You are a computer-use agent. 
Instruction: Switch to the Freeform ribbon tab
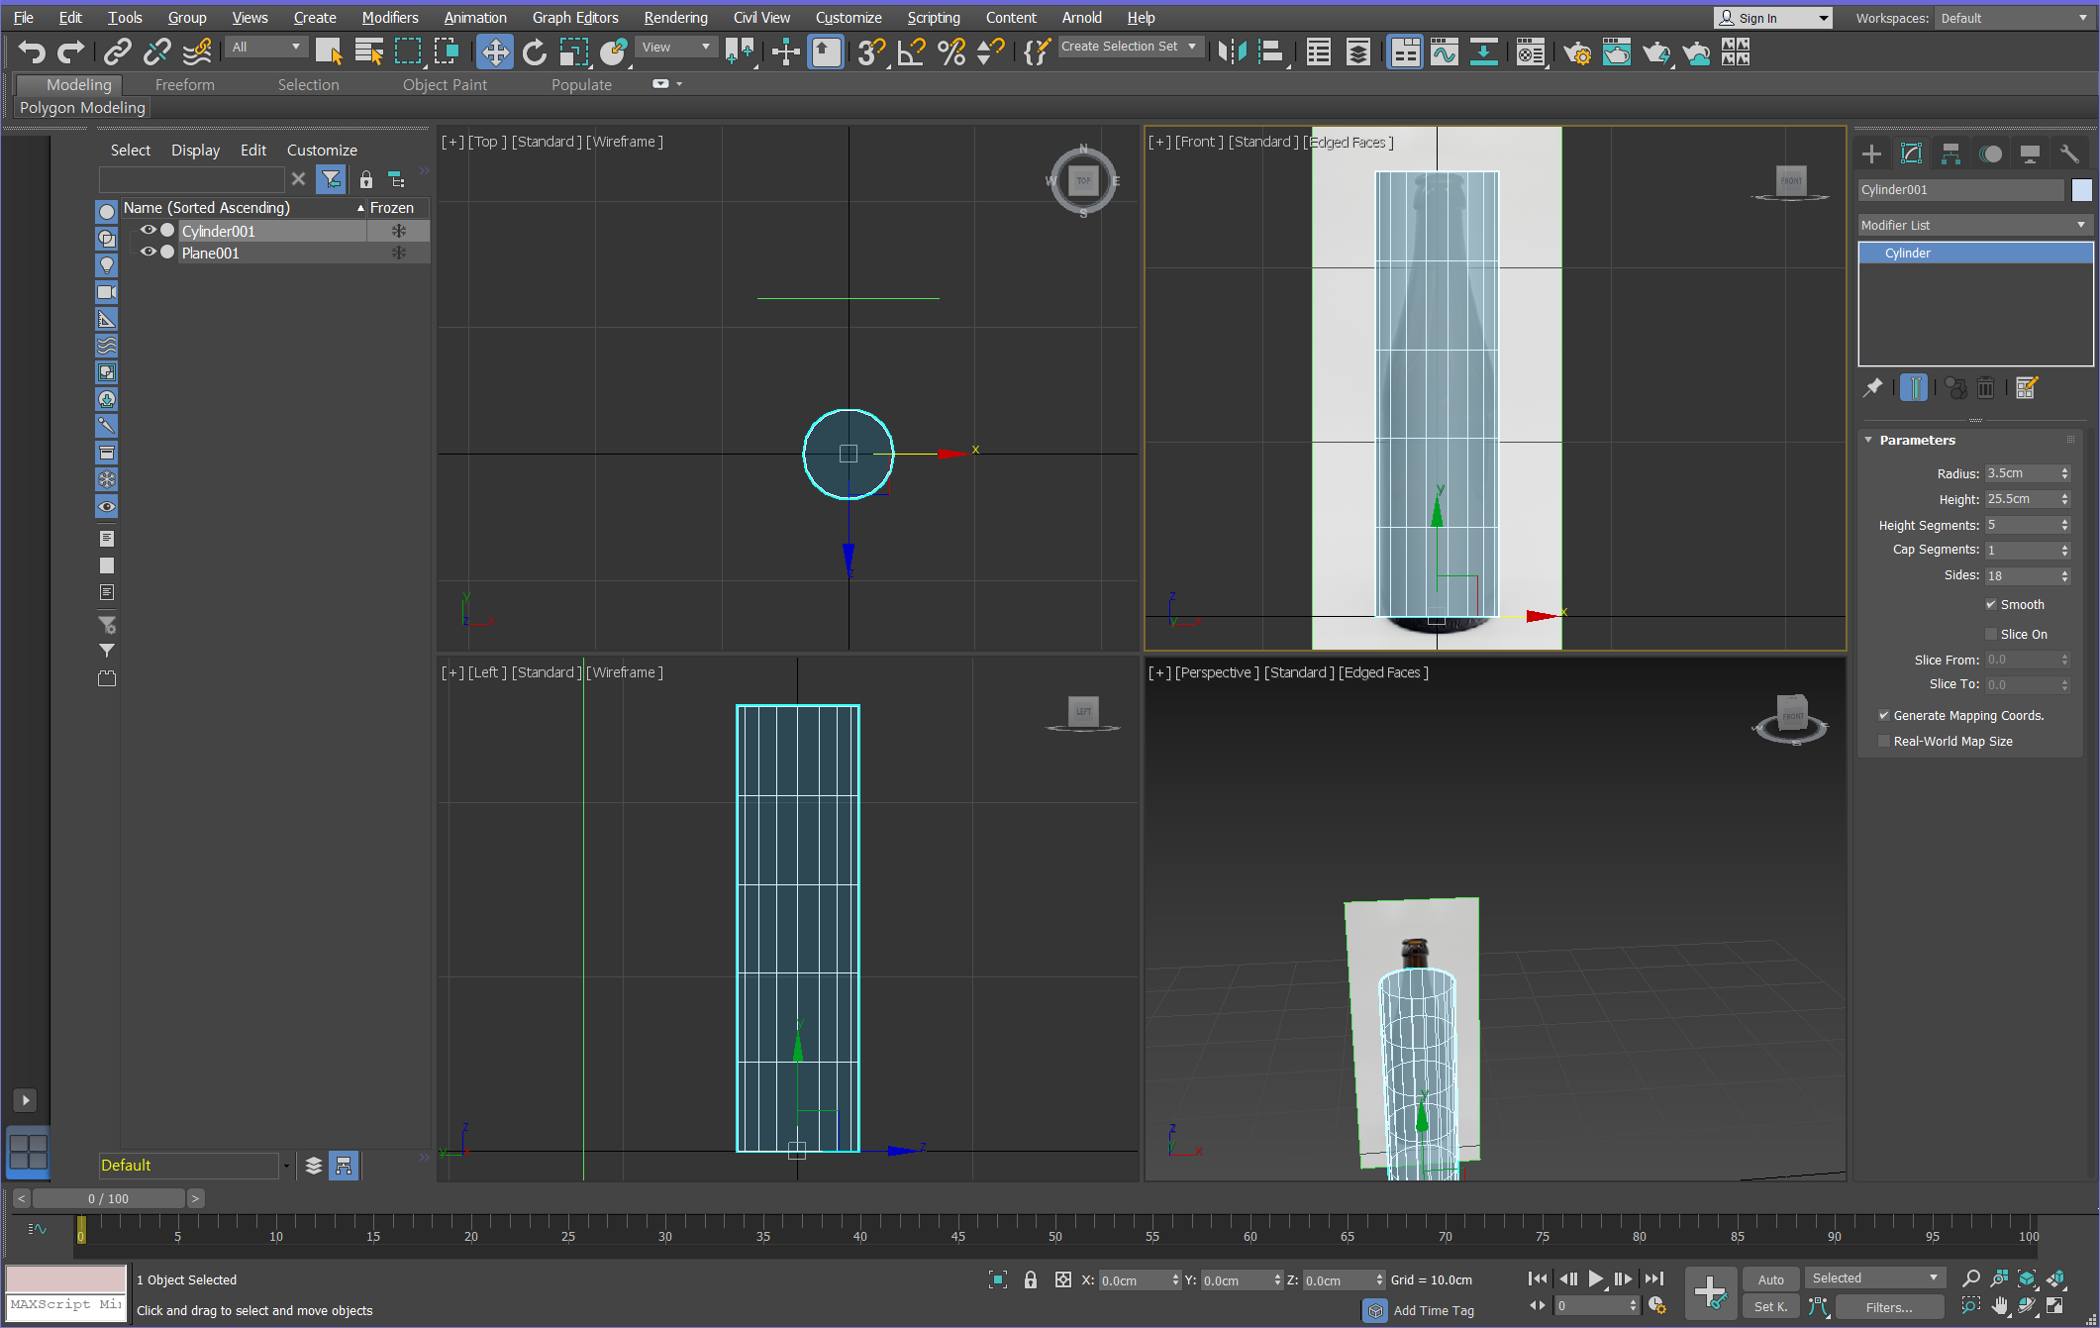[x=184, y=84]
